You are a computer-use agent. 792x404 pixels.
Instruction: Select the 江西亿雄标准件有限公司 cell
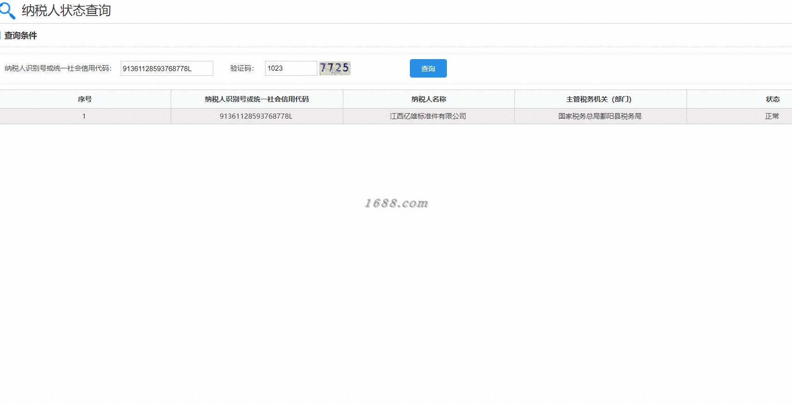tap(429, 116)
